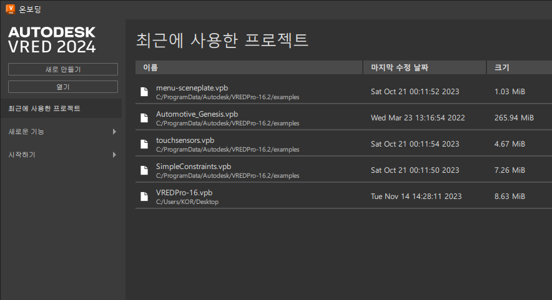This screenshot has width=552, height=300.
Task: Click the 열기 button
Action: (x=63, y=87)
